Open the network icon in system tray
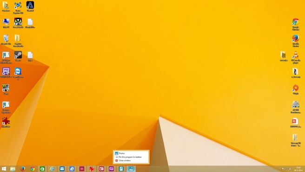Viewport: 305px width, 172px height. click(x=286, y=169)
